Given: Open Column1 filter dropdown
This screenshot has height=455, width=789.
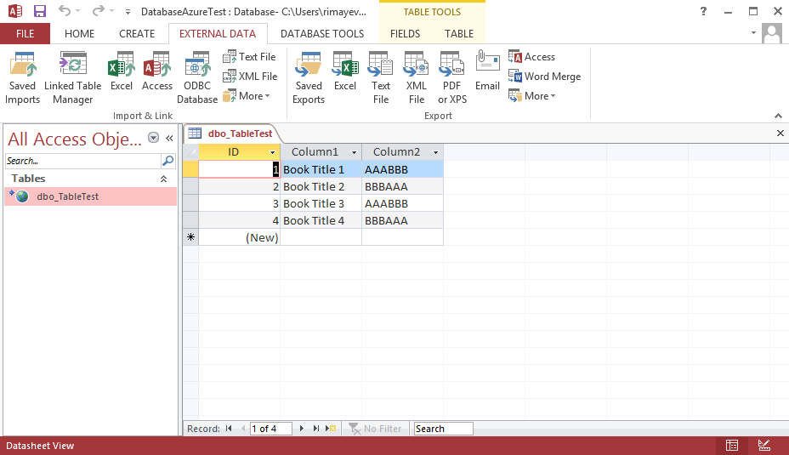Looking at the screenshot, I should pyautogui.click(x=354, y=152).
